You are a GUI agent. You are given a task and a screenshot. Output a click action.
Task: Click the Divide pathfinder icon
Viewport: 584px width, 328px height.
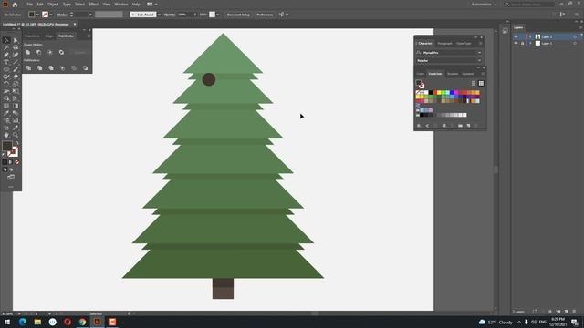tap(28, 68)
